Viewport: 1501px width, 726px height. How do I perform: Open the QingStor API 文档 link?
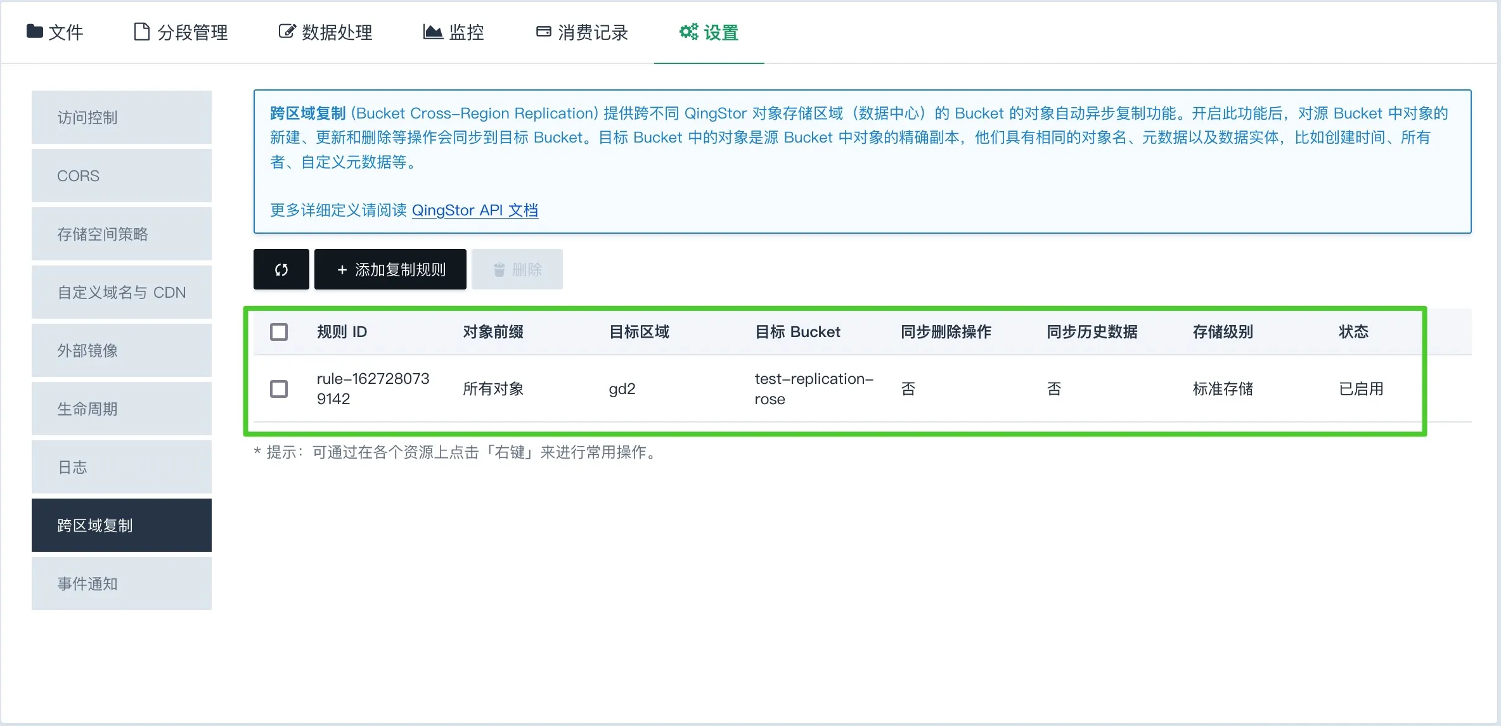click(475, 210)
